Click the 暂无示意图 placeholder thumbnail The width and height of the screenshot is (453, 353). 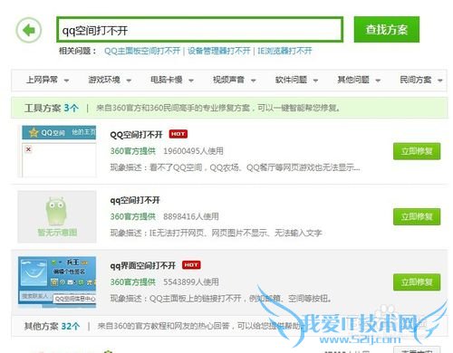[57, 216]
